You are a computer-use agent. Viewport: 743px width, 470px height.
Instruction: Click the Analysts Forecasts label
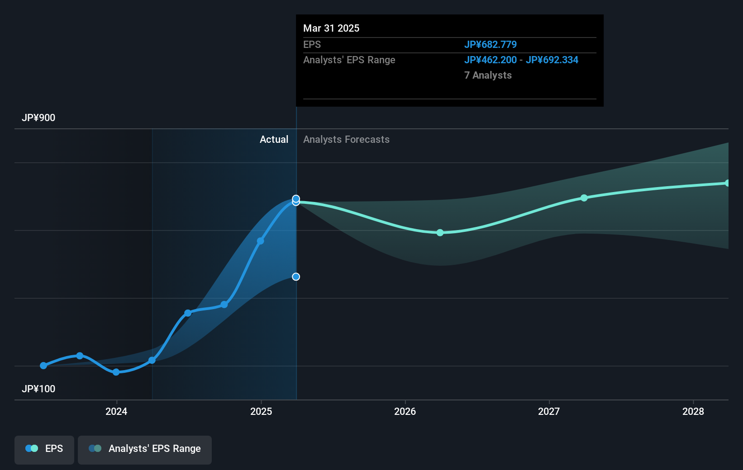(346, 139)
